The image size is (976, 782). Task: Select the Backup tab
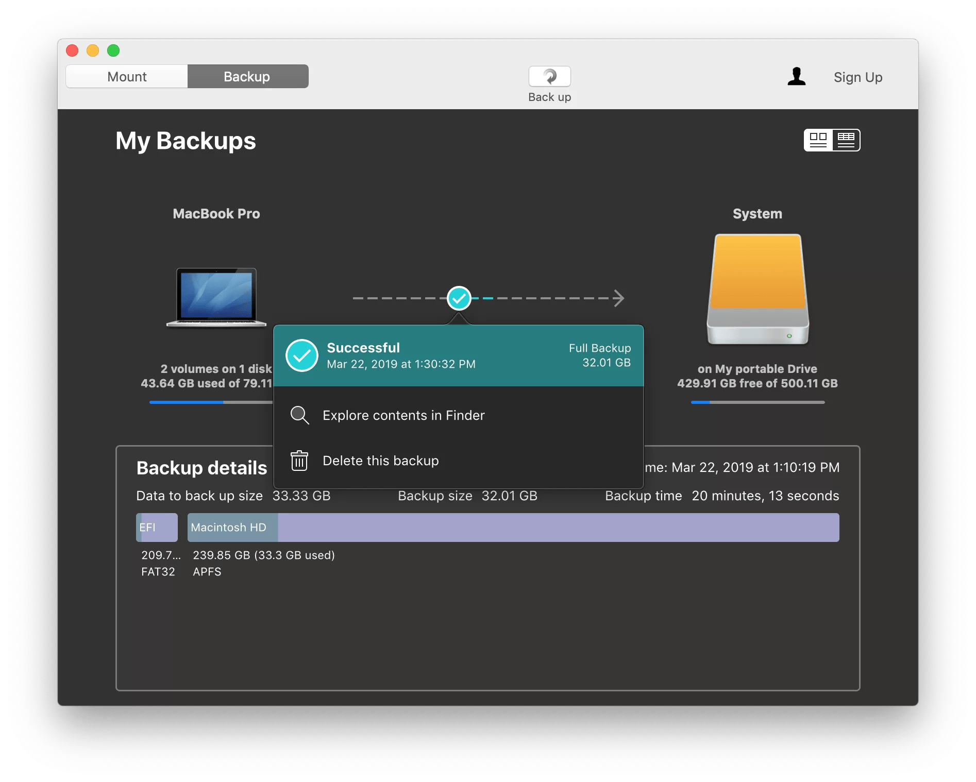(247, 77)
